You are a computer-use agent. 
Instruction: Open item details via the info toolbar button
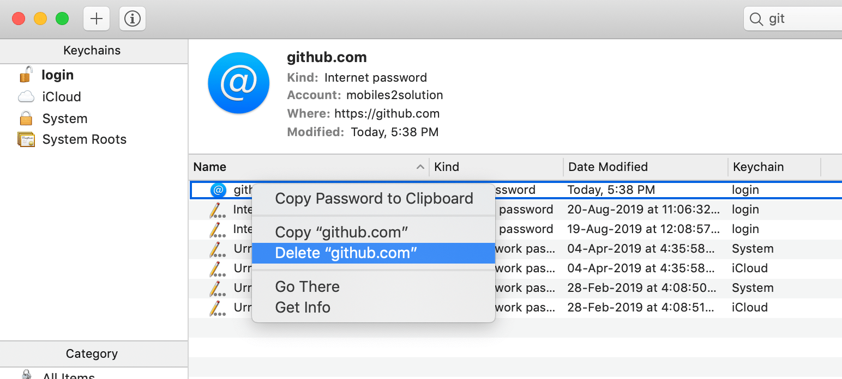coord(132,18)
